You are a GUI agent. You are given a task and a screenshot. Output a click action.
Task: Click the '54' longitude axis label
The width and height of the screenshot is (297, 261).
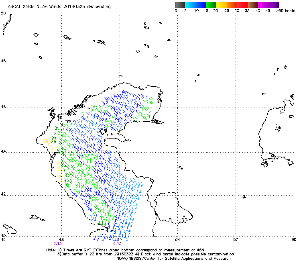pos(177,240)
